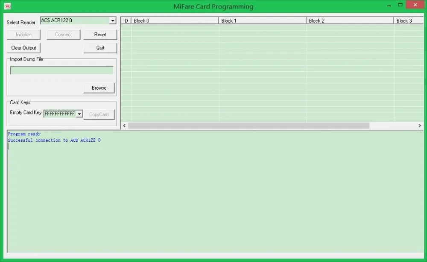Click the Reset button
Screen dimensions: 427x262
100,35
